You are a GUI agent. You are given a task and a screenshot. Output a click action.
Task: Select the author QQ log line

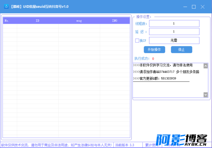coord(166,72)
